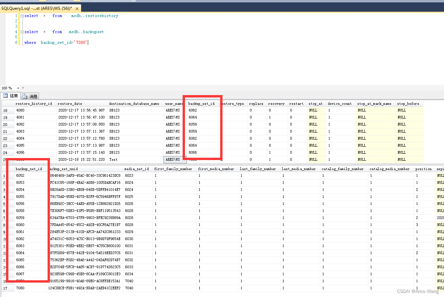444x297 pixels.
Task: Click the destination_database_name column header
Action: 134,103
